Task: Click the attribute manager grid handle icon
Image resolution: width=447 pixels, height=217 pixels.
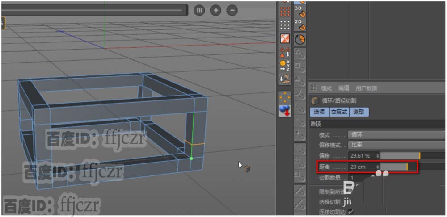Action: pyautogui.click(x=314, y=88)
